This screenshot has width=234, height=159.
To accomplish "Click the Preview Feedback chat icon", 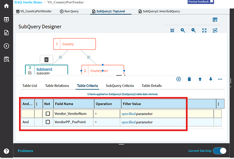I will pyautogui.click(x=212, y=2).
